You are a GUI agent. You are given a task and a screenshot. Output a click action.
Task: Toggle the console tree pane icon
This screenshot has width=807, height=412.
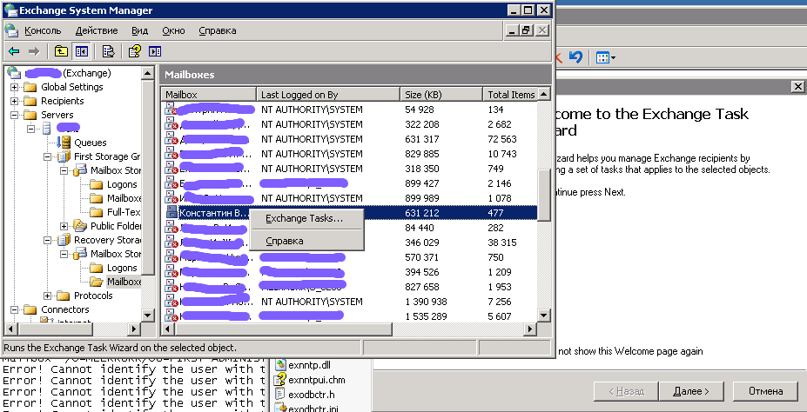tap(81, 51)
